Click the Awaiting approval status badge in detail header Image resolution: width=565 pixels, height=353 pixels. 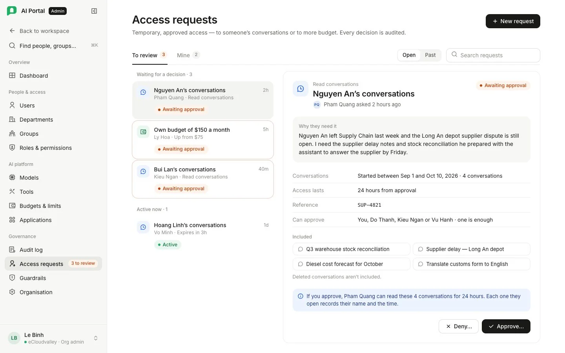tap(503, 86)
